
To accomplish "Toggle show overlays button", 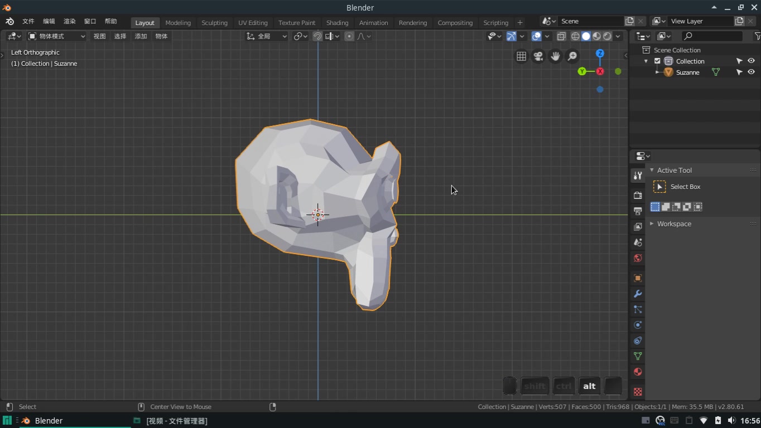I will point(536,36).
